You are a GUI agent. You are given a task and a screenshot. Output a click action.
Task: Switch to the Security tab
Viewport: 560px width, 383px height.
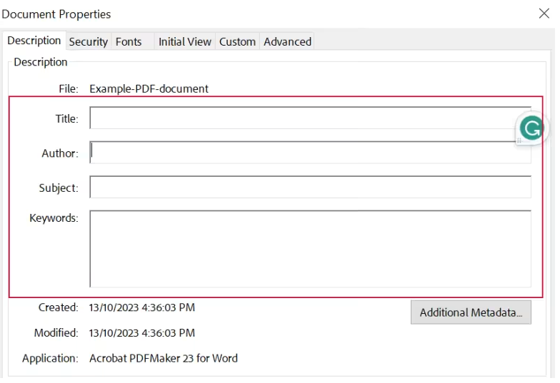click(89, 41)
